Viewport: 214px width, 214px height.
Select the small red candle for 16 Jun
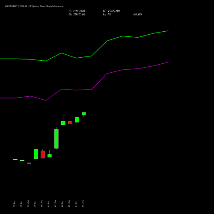tap(70, 123)
